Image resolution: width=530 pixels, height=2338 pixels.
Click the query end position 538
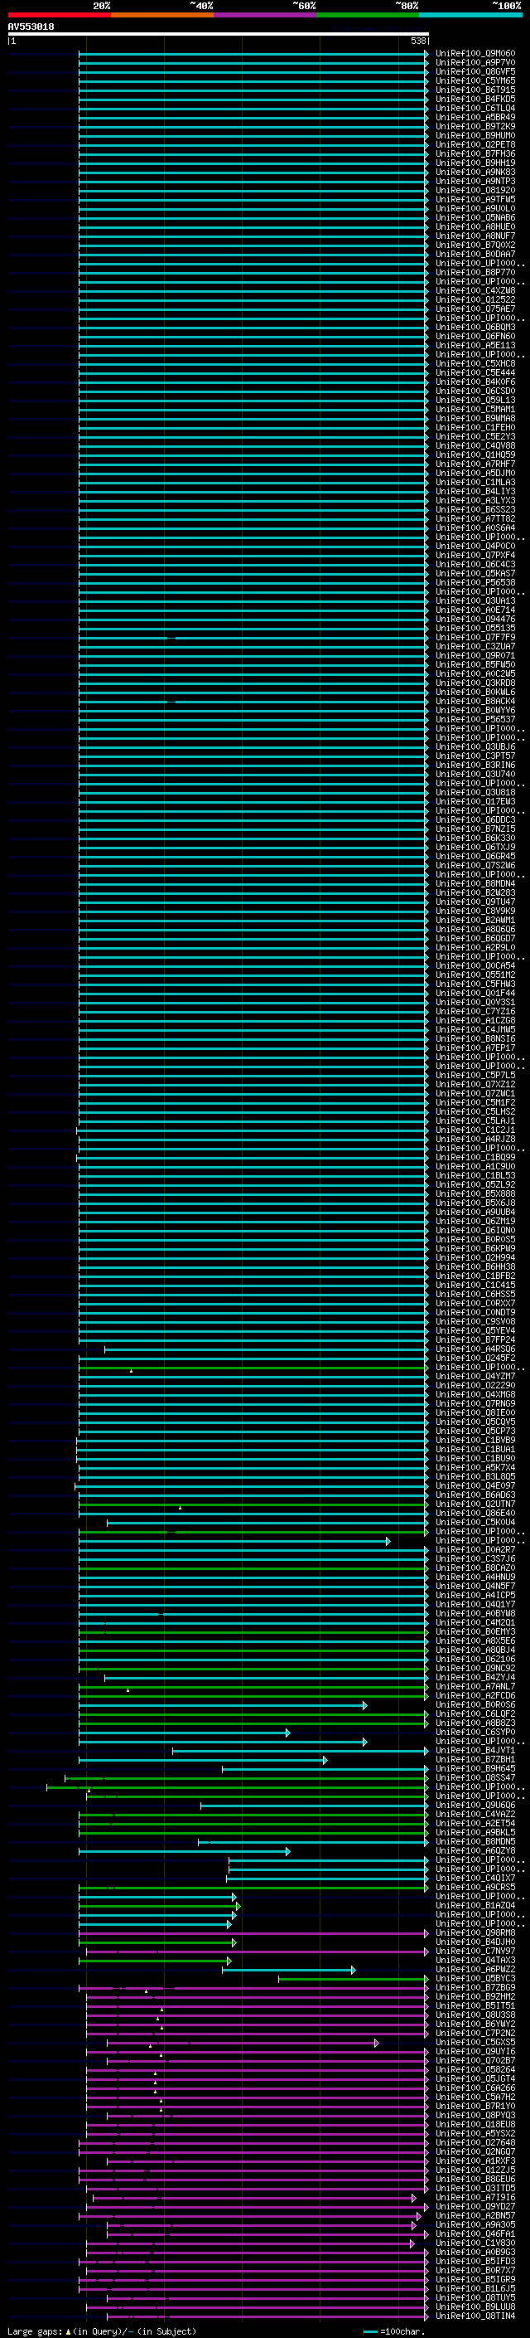click(417, 41)
